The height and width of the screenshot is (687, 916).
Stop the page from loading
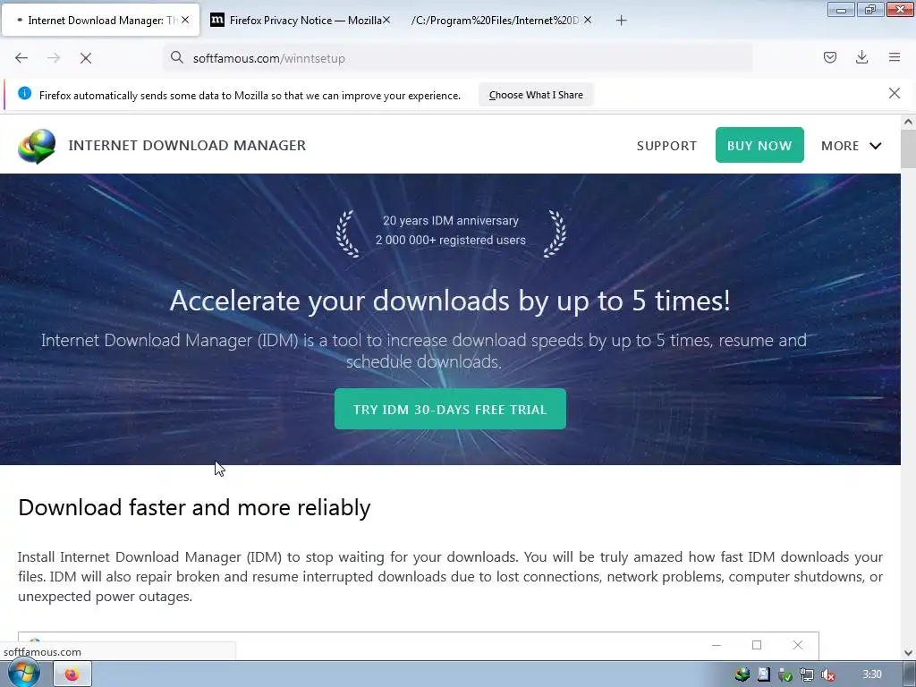pyautogui.click(x=86, y=58)
